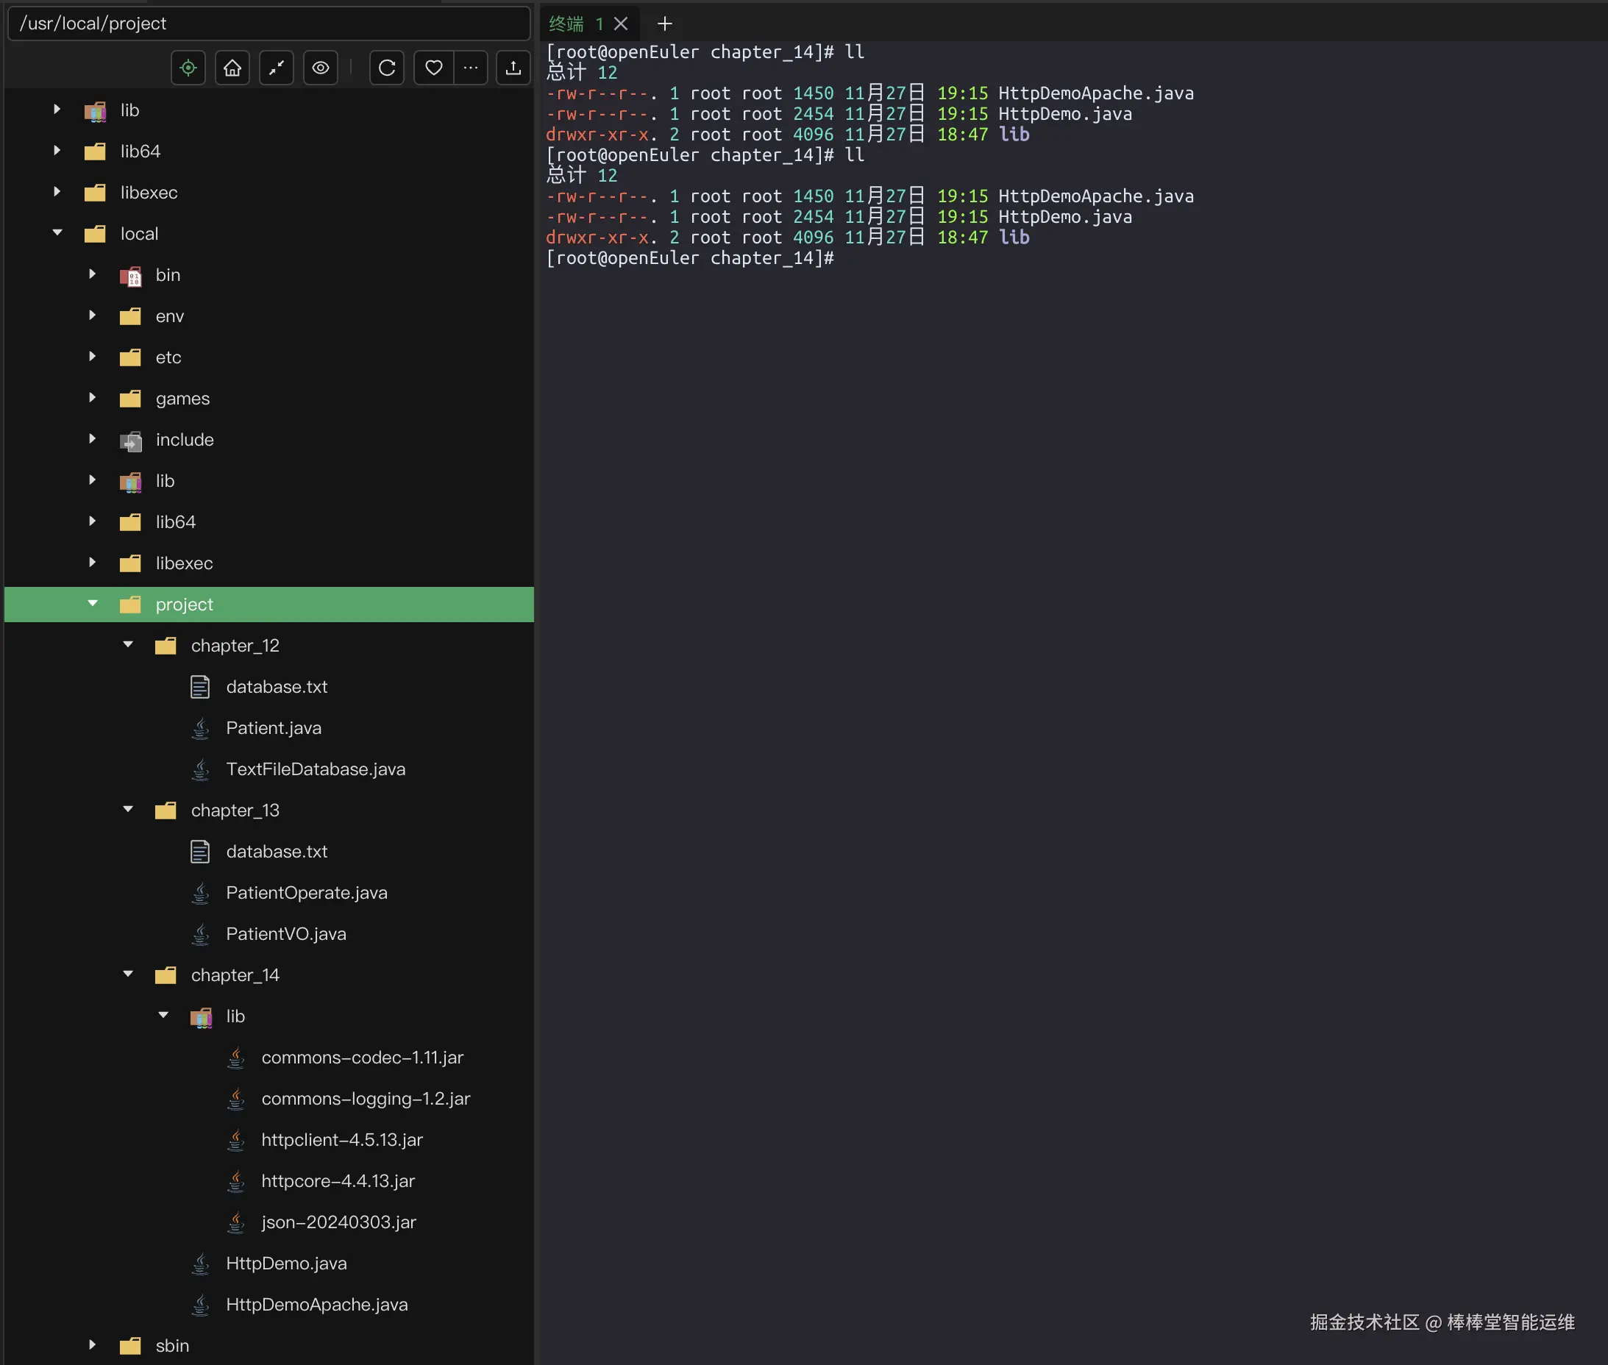The image size is (1608, 1365).
Task: Add a new terminal tab with plus
Action: tap(664, 24)
